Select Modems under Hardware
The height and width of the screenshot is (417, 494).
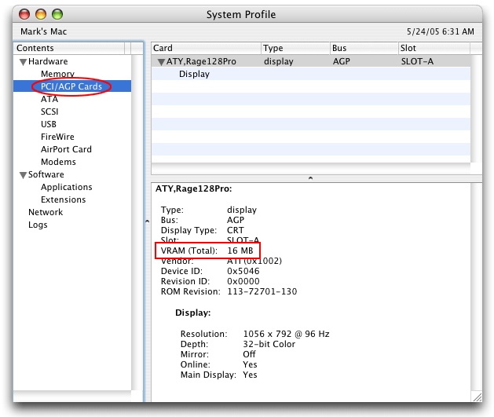pyautogui.click(x=58, y=162)
